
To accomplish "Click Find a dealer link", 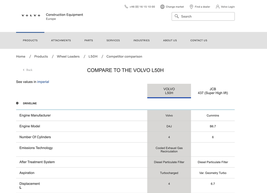I will (202, 7).
